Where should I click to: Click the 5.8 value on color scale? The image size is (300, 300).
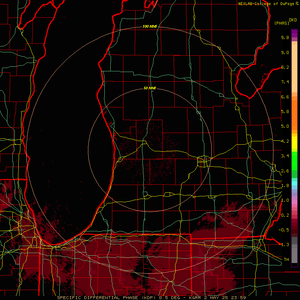click(285, 112)
